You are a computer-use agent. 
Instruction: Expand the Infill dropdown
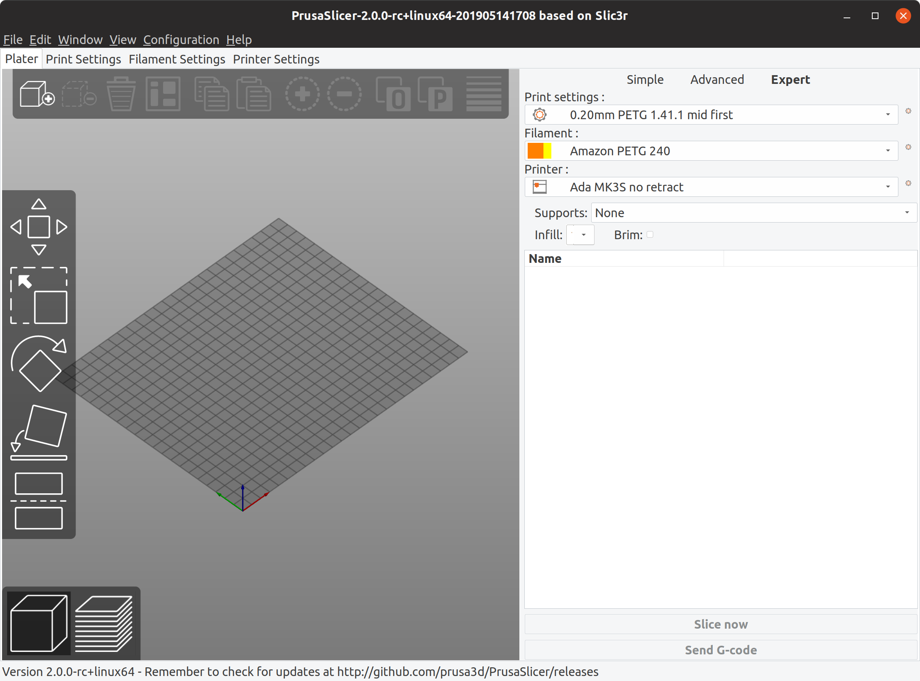pos(583,235)
